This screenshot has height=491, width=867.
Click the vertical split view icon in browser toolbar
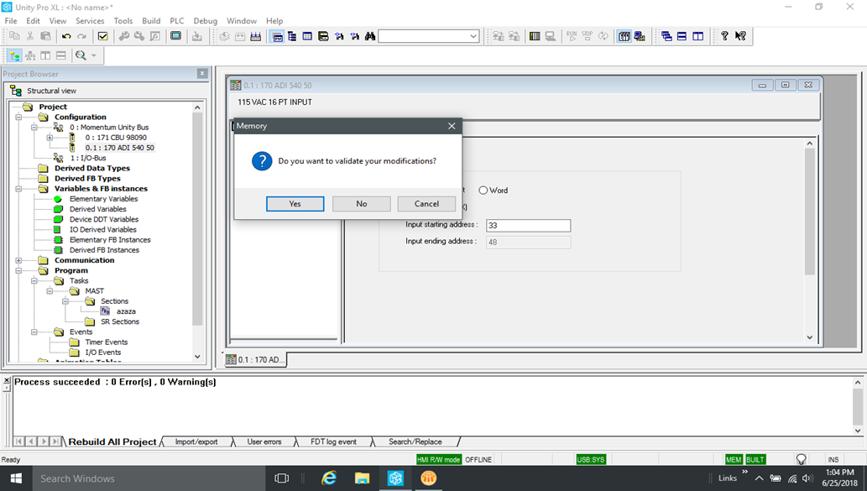coord(46,56)
